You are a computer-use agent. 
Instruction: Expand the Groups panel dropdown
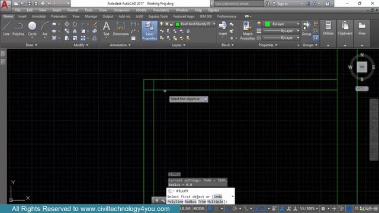coord(310,45)
